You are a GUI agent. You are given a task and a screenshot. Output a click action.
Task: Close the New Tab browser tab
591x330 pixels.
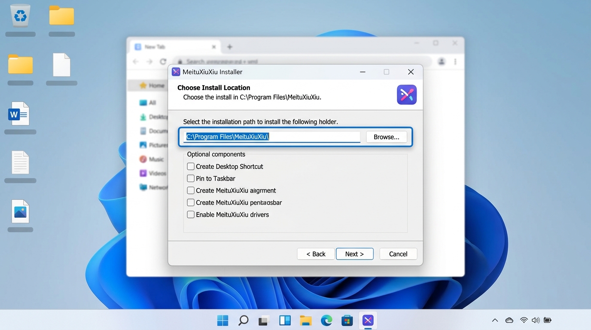pos(214,47)
